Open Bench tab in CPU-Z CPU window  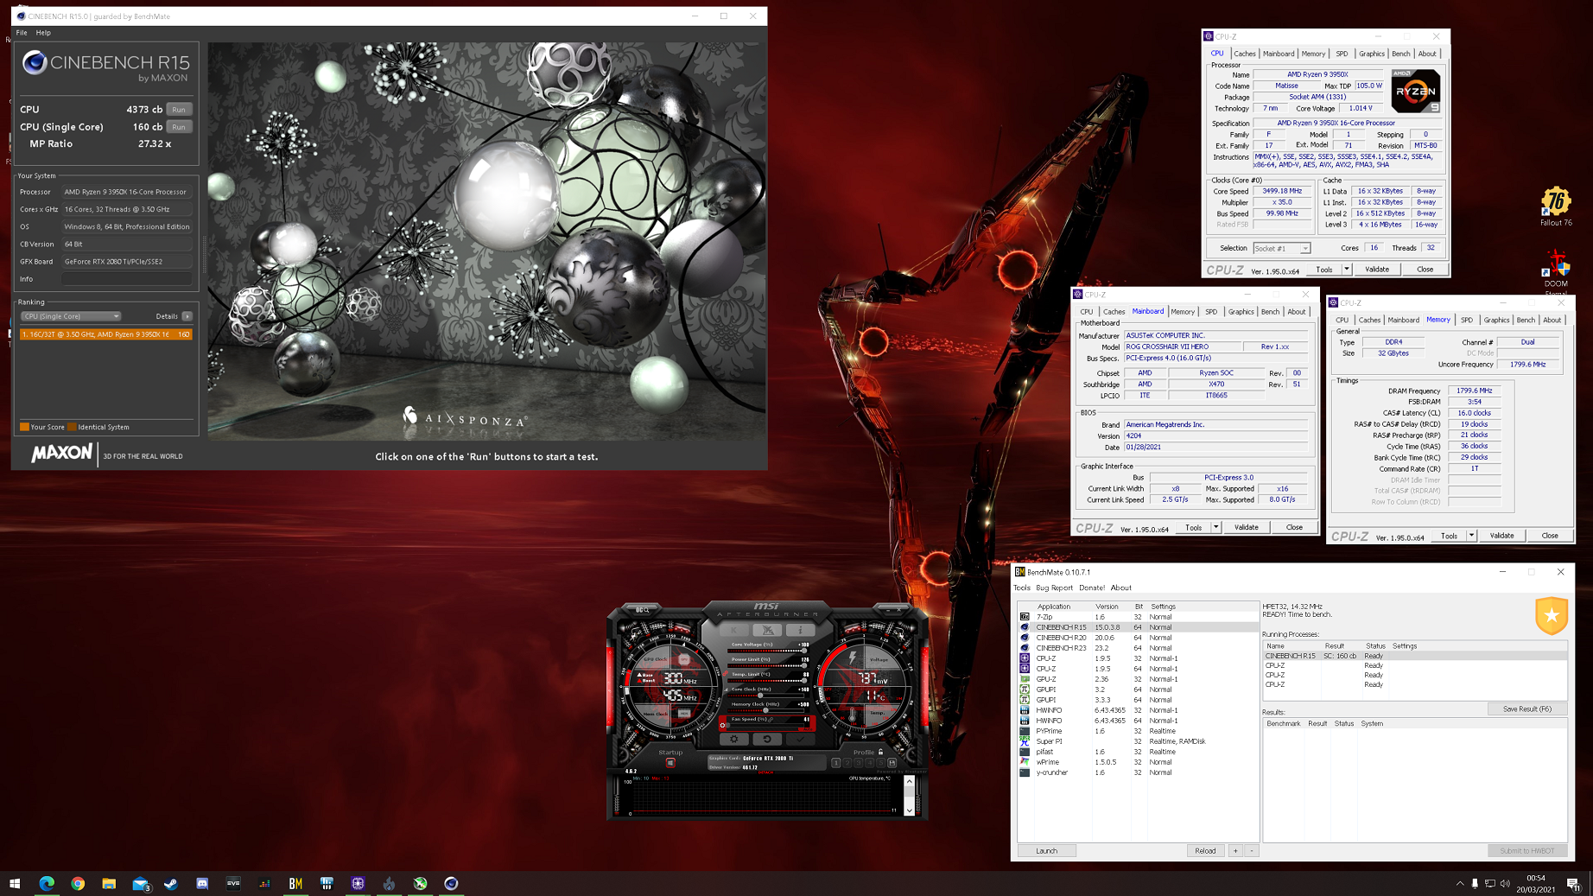coord(1400,54)
